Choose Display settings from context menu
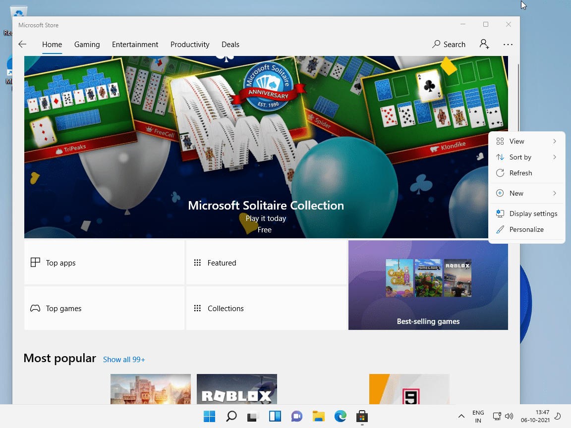The width and height of the screenshot is (571, 428). (x=526, y=214)
